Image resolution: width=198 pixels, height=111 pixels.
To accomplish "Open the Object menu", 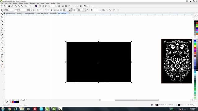I will (21, 3).
